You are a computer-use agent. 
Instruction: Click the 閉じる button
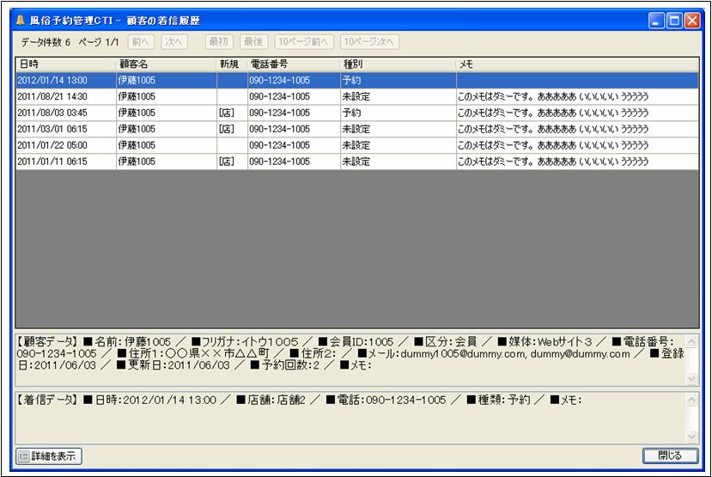pyautogui.click(x=668, y=456)
